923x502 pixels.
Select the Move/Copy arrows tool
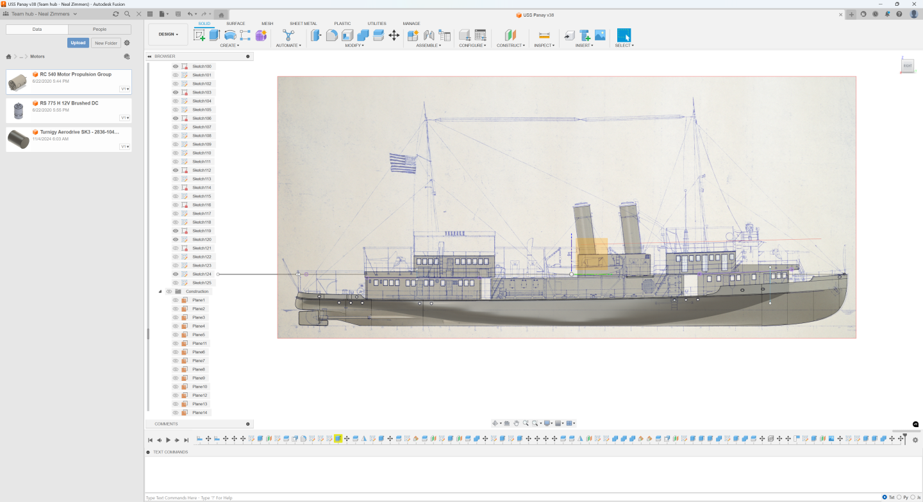tap(394, 35)
